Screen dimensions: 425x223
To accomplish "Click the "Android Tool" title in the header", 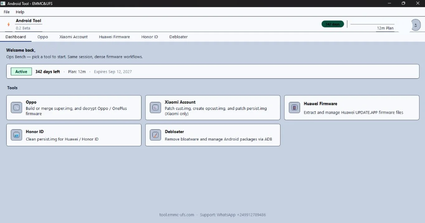I will pyautogui.click(x=28, y=21).
